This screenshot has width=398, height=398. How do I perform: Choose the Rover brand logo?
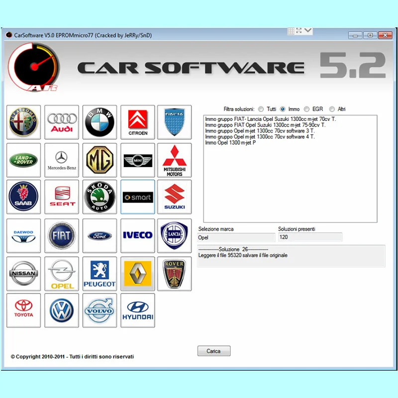click(175, 274)
